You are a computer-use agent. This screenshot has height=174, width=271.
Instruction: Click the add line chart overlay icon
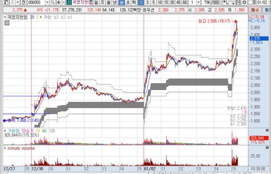[x=232, y=2]
